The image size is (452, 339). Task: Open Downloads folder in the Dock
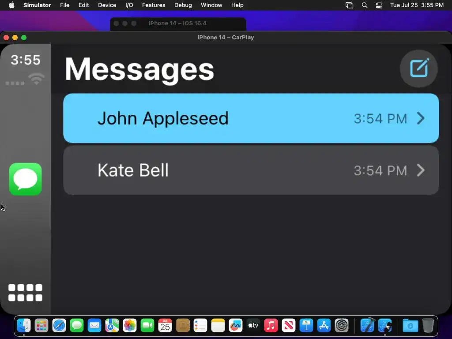410,325
